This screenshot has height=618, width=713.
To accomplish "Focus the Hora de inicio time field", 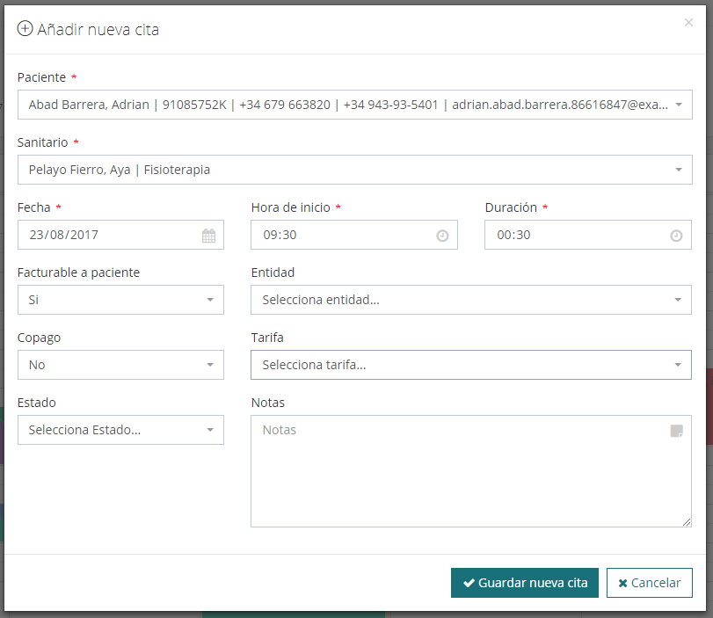I will 343,235.
